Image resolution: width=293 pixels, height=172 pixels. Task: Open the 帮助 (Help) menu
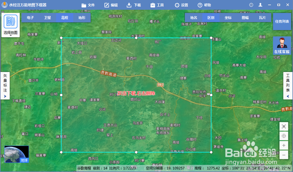pos(204,5)
